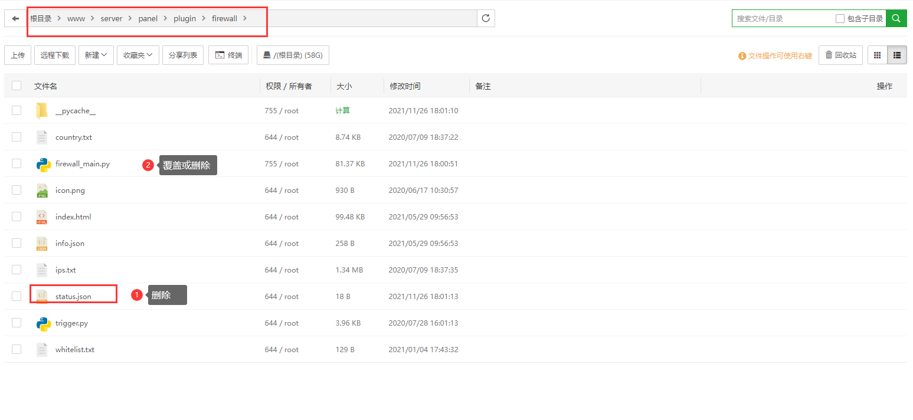Click the firewall_main.py Python file icon
The height and width of the screenshot is (420, 913).
[43, 164]
